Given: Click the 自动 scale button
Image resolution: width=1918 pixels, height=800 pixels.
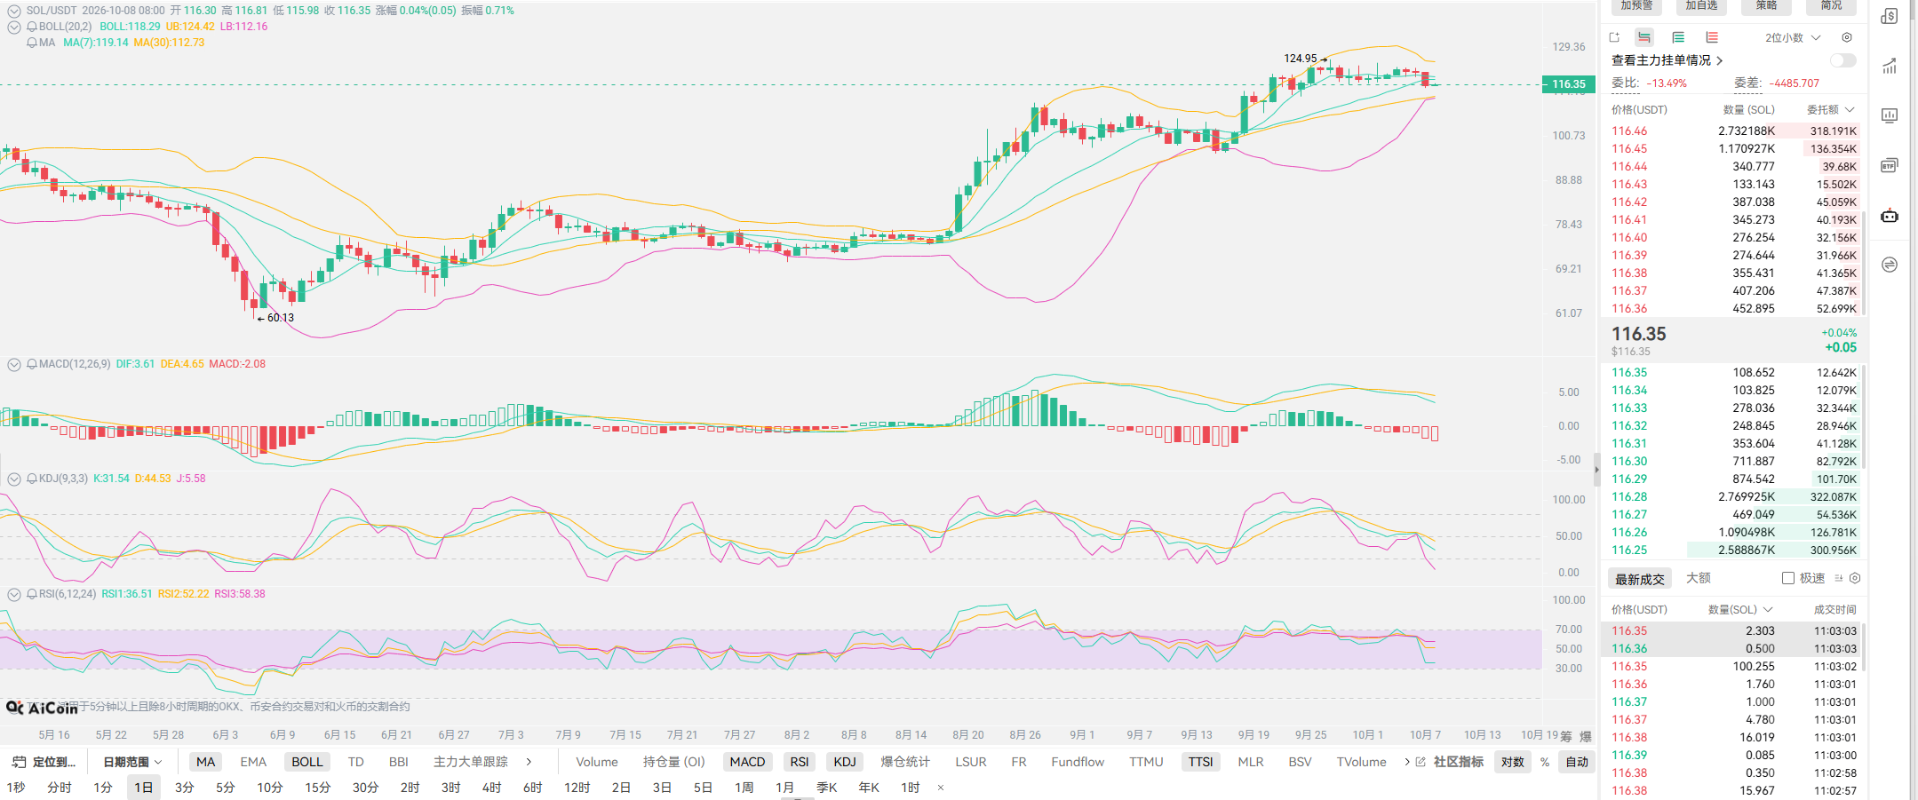Looking at the screenshot, I should 1577,762.
